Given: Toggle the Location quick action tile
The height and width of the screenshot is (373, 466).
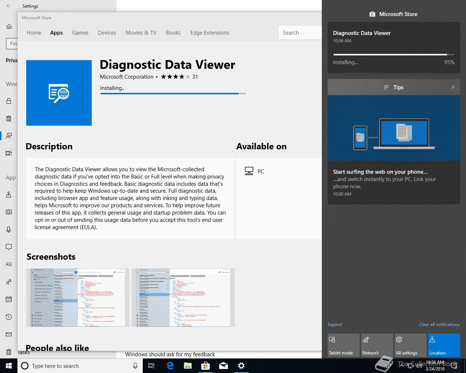Looking at the screenshot, I should click(x=444, y=345).
